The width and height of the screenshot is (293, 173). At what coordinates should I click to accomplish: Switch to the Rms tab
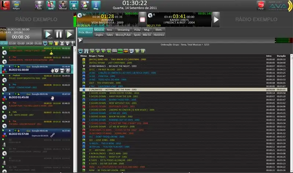[x=110, y=30]
